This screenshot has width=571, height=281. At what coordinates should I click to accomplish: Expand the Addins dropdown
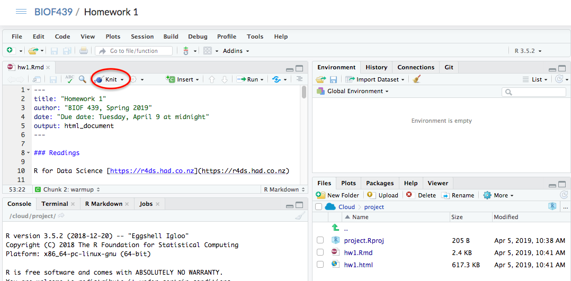coord(236,51)
